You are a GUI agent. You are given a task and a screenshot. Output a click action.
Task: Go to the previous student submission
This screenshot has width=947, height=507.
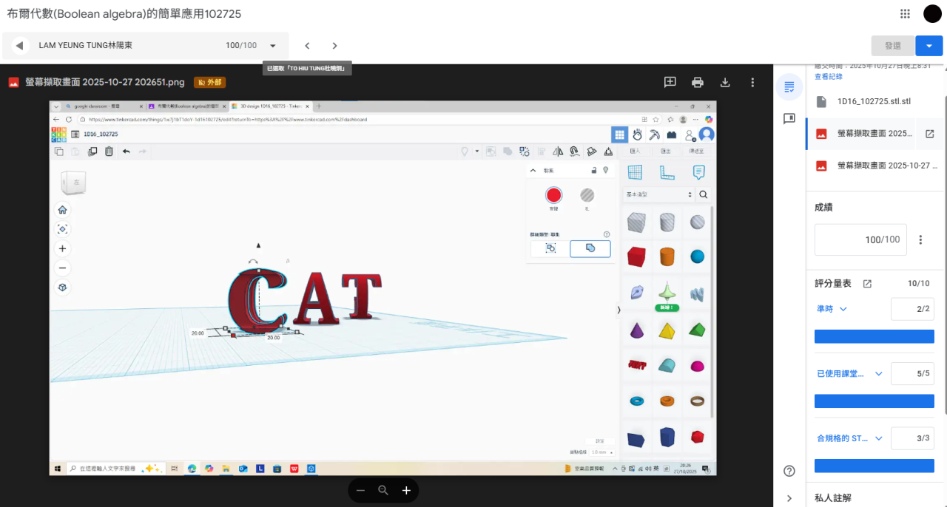coord(307,46)
